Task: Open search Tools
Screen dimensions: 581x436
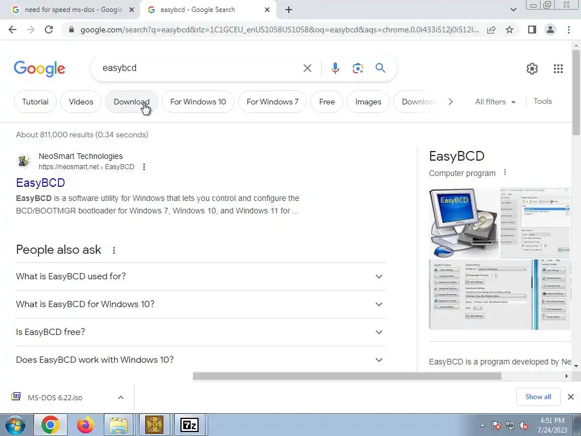Action: (543, 102)
